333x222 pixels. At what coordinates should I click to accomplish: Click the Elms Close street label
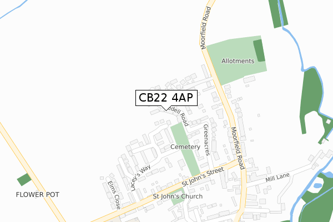click(x=114, y=195)
